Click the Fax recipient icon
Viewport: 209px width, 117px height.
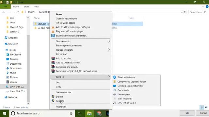pyautogui.click(x=114, y=94)
